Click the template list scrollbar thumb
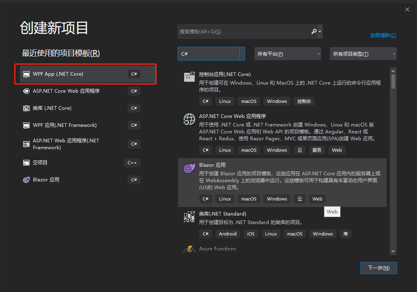Screen dimensions: 417x292 pos(393,81)
